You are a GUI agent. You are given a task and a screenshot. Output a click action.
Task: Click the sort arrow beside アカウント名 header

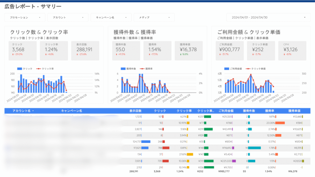coord(33,111)
